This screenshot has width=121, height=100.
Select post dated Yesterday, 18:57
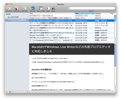pos(72,23)
